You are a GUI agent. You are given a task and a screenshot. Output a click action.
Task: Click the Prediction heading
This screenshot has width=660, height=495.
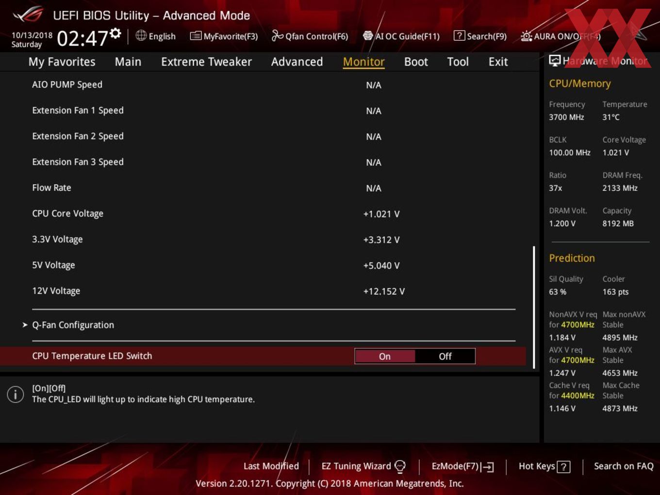click(572, 258)
